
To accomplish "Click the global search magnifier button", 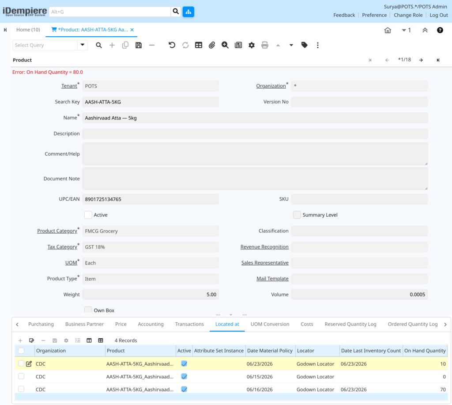I will pos(176,11).
